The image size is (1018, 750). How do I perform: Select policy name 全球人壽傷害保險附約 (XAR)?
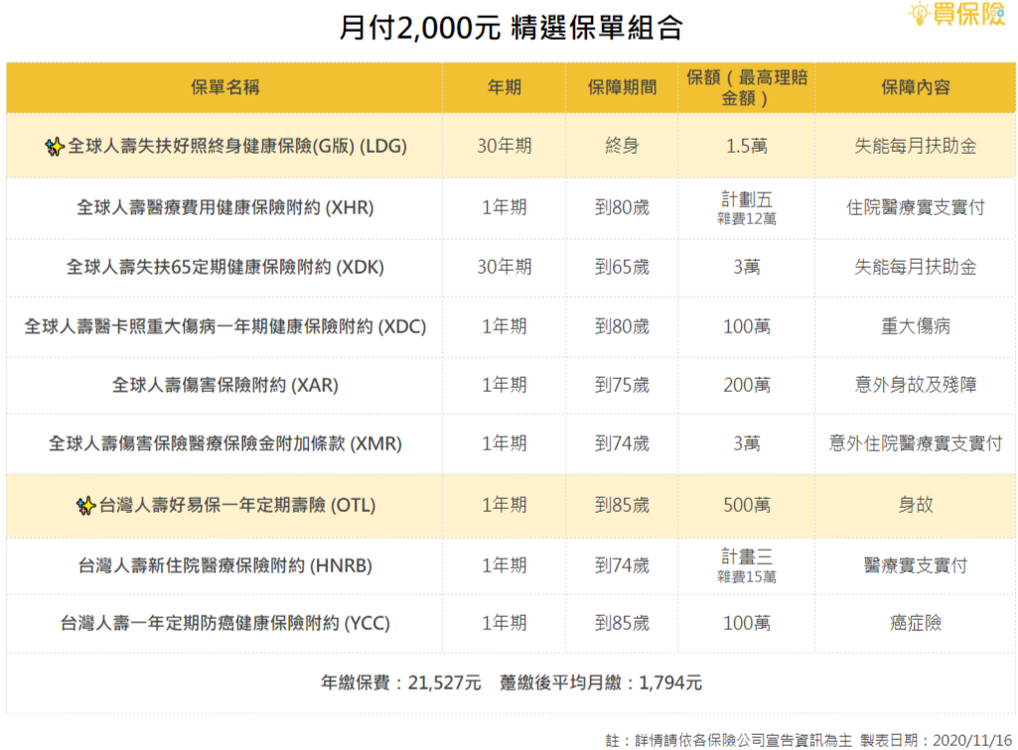click(x=225, y=385)
